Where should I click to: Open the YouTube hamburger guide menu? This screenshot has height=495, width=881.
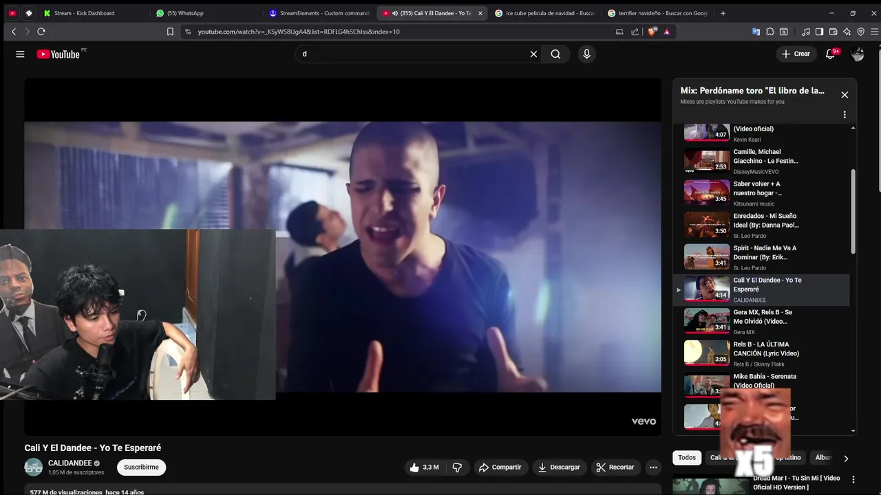tap(20, 54)
